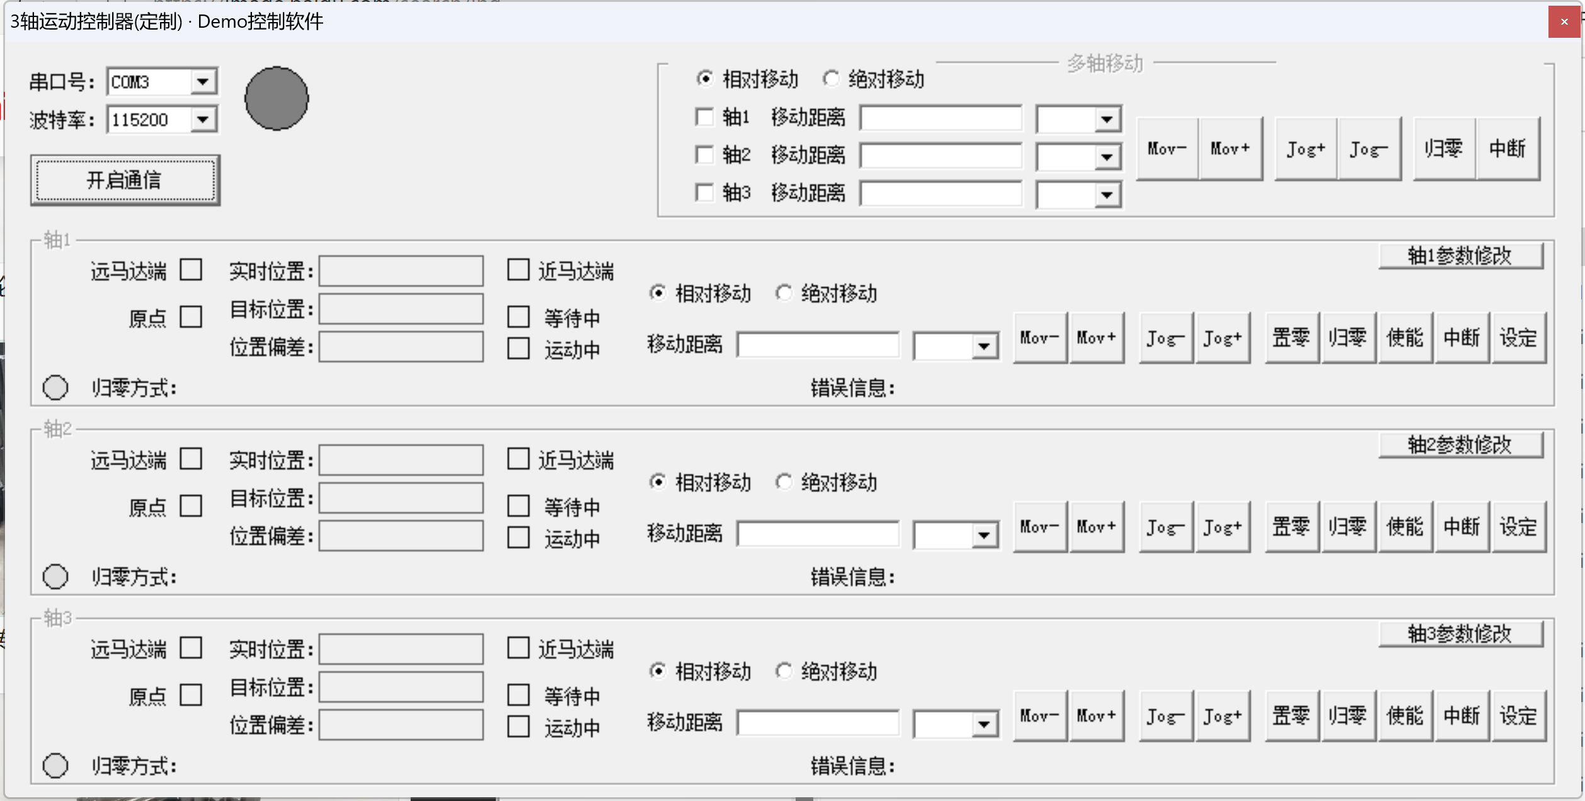Select 绝对移动 for 轴3
This screenshot has width=1585, height=801.
[x=826, y=672]
